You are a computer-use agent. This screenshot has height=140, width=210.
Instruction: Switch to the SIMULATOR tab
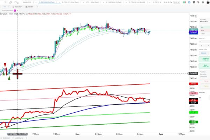[x=27, y=2]
